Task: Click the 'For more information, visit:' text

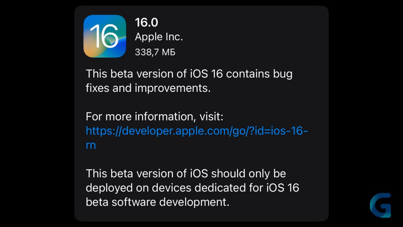Action: tap(154, 116)
